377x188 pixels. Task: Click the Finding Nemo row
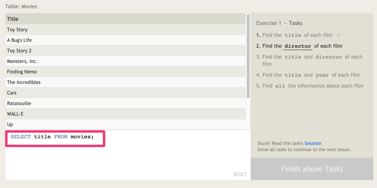[x=125, y=72]
